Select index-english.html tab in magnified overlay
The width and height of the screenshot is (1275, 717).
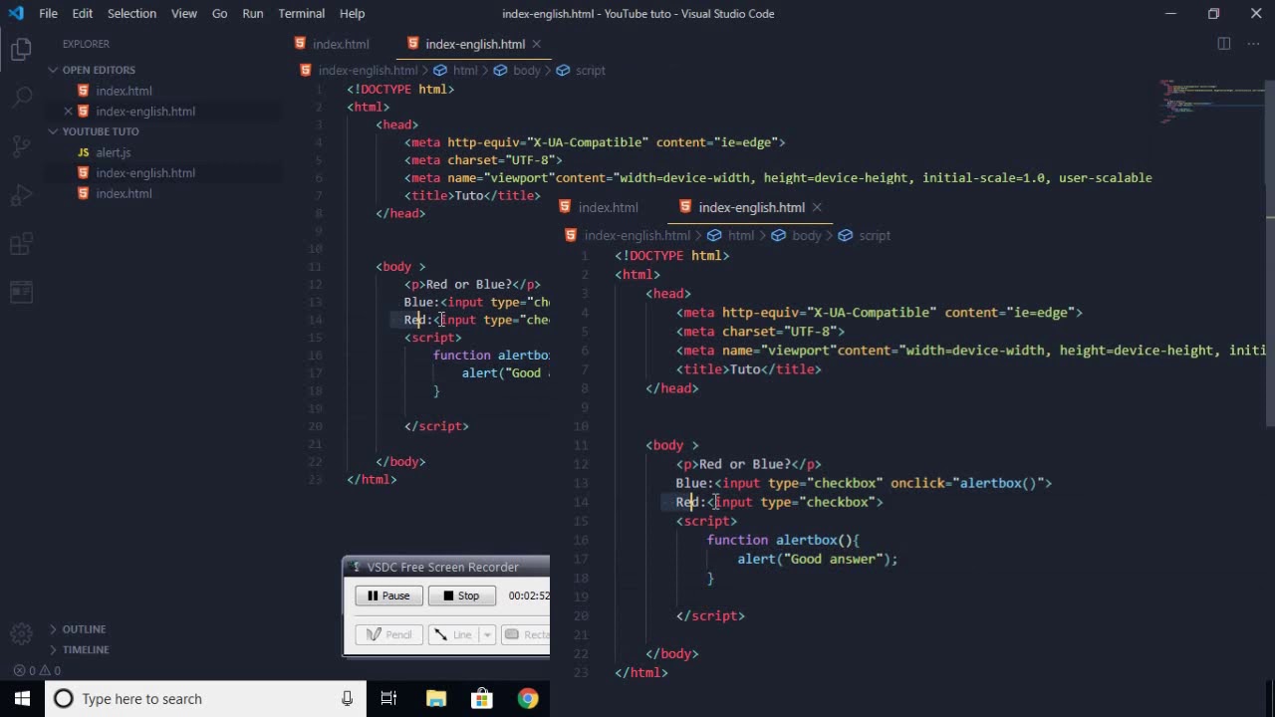pos(751,207)
